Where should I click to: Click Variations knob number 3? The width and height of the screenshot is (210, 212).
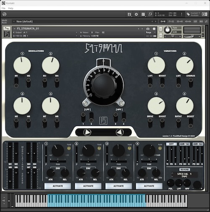(x=156, y=106)
